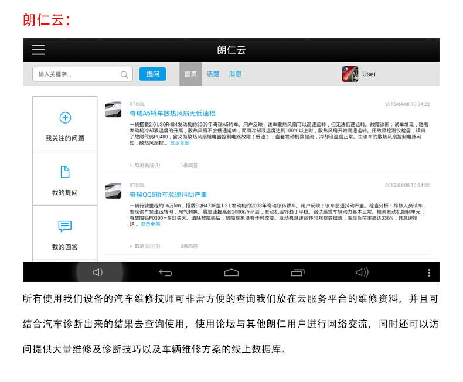
Task: Switch to the 首页 tab
Action: (190, 74)
